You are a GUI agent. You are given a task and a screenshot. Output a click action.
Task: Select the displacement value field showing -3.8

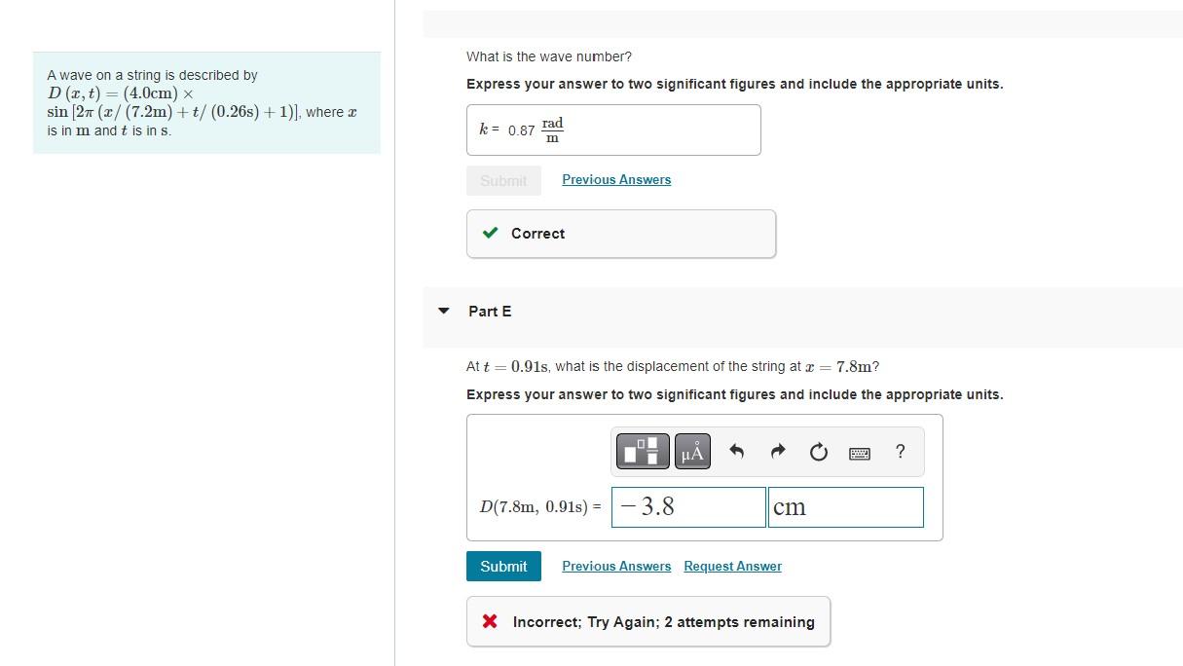coord(688,506)
